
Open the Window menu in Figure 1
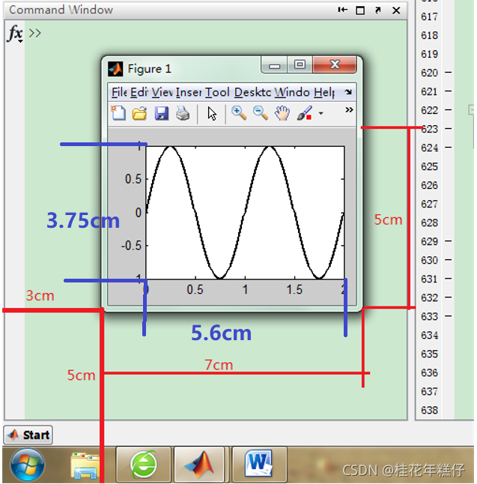point(292,92)
